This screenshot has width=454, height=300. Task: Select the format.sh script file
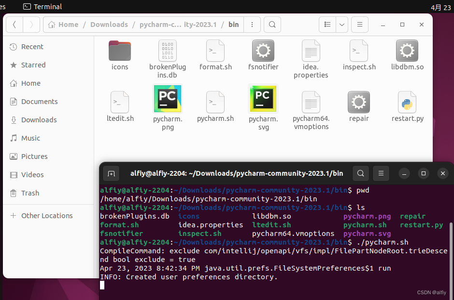click(215, 51)
